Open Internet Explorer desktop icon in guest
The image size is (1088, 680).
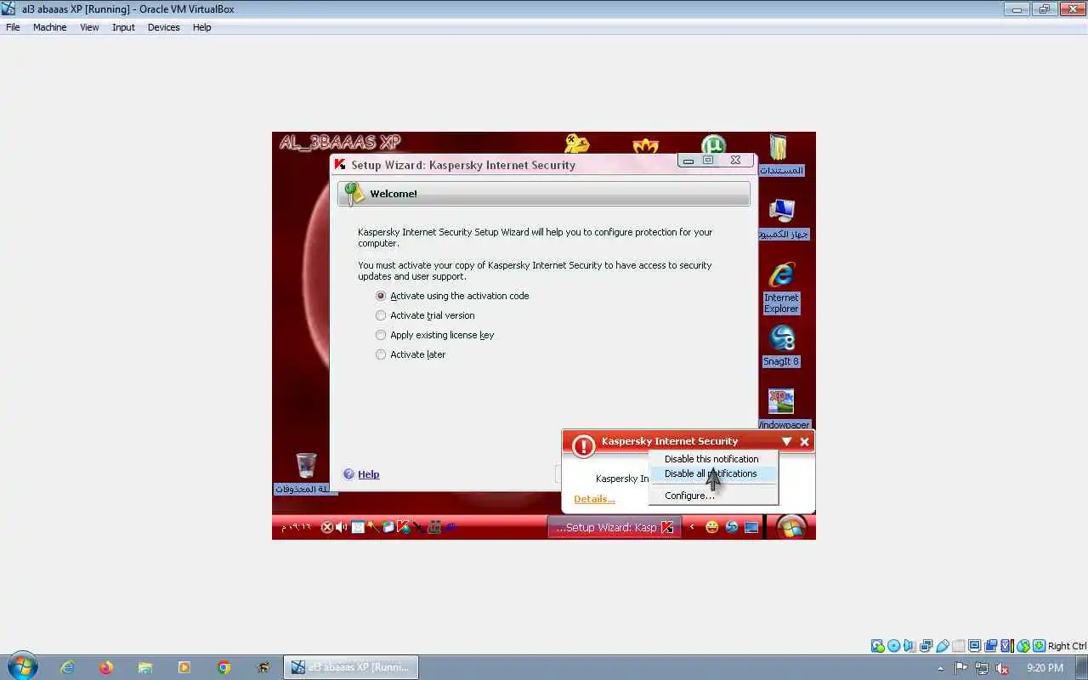click(781, 286)
